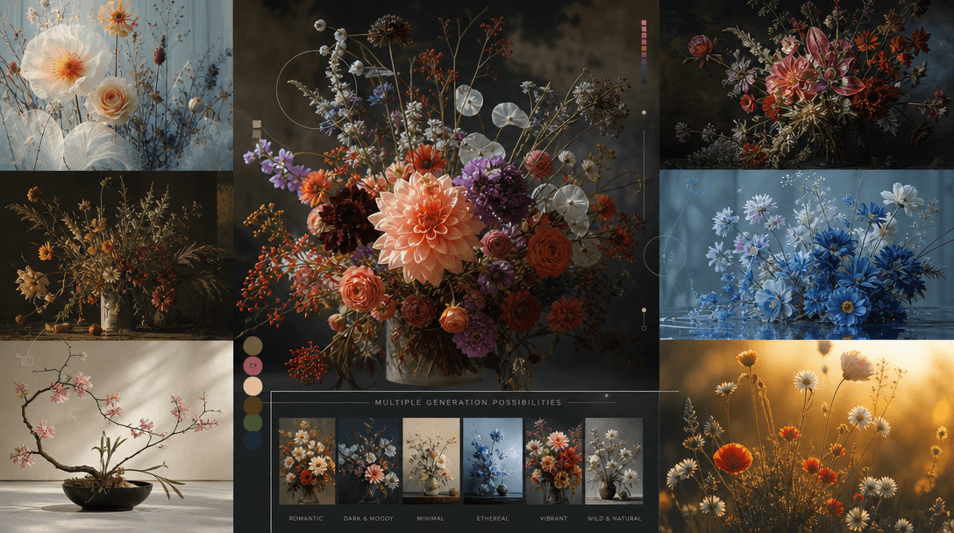Open the dried golden bouquet image tile
Image resolution: width=954 pixels, height=533 pixels.
point(117,256)
